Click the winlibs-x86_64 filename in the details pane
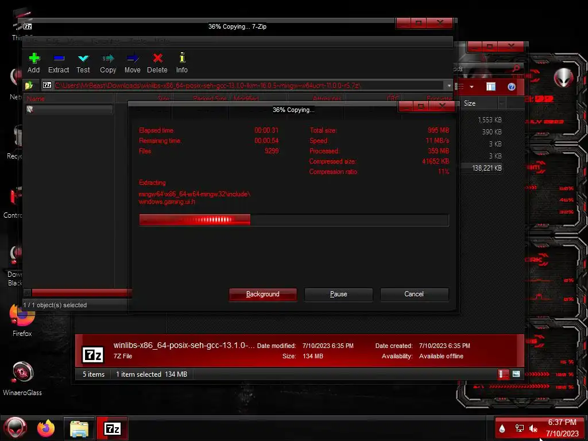The image size is (588, 441). pyautogui.click(x=184, y=345)
